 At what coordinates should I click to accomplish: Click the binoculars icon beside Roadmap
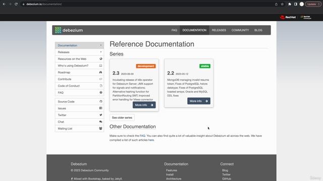pyautogui.click(x=101, y=72)
